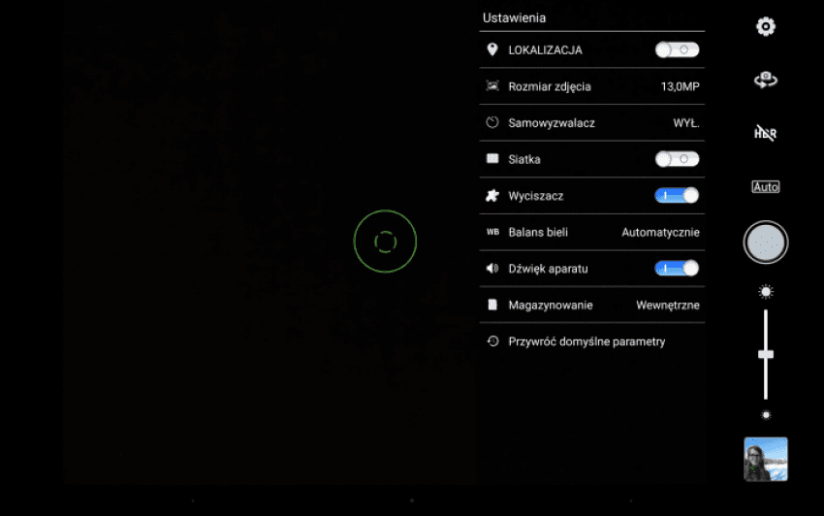Turn on the Siatka grid switch
824x516 pixels.
click(x=677, y=159)
